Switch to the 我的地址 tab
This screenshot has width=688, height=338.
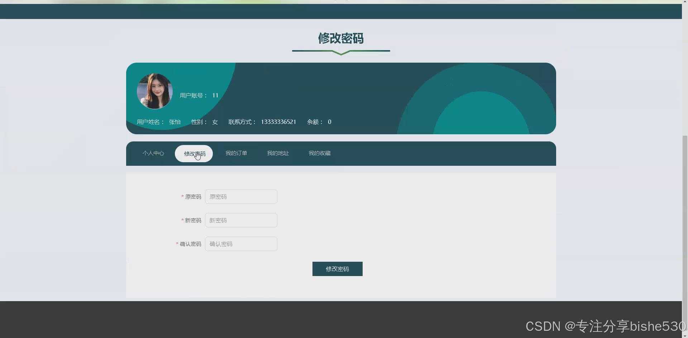click(277, 153)
